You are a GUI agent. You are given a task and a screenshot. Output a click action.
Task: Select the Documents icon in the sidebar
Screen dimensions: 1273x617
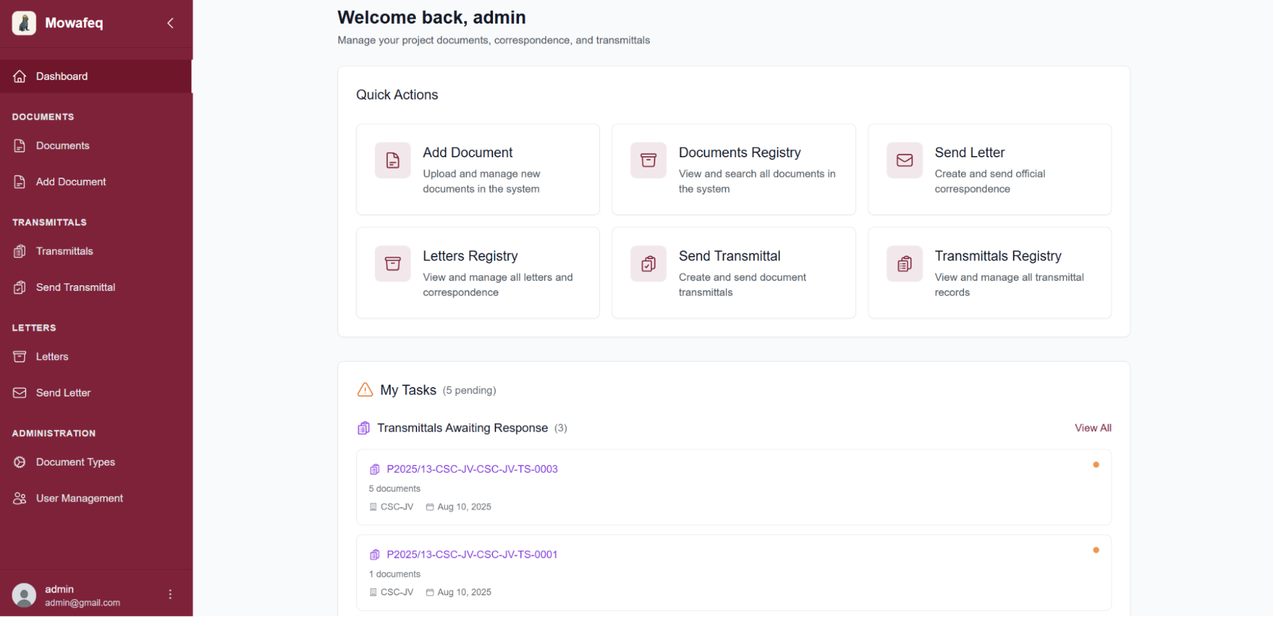(x=20, y=145)
